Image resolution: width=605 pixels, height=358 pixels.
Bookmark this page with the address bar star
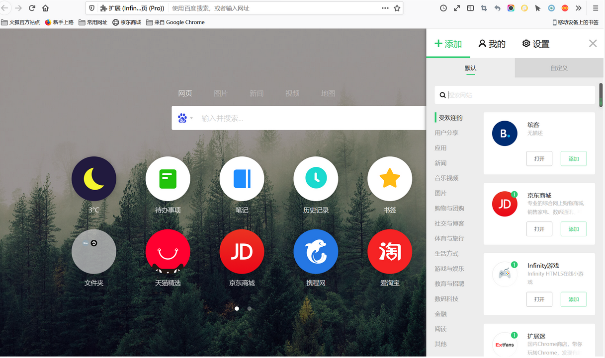point(397,8)
